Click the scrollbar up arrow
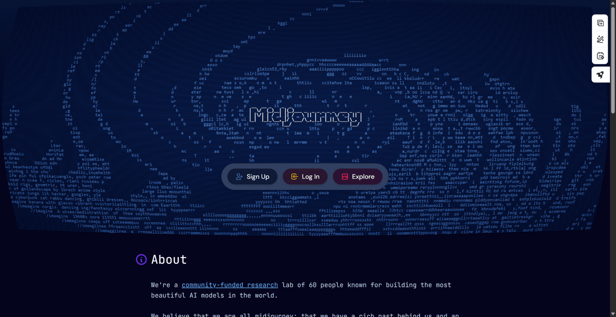 613,3
